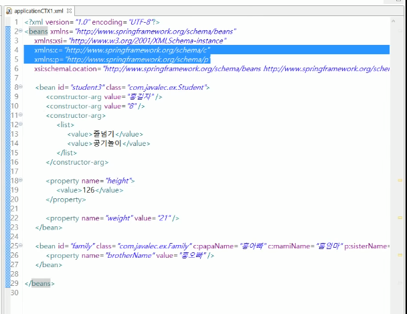This screenshot has width=407, height=314.
Task: Click the list value 공기놀이
Action: [107, 143]
